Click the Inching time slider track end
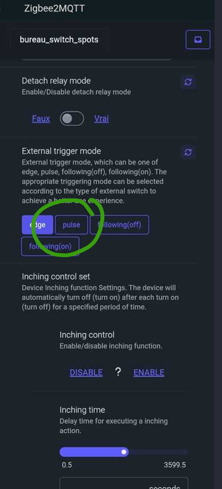The height and width of the screenshot is (489, 222). pos(186,452)
